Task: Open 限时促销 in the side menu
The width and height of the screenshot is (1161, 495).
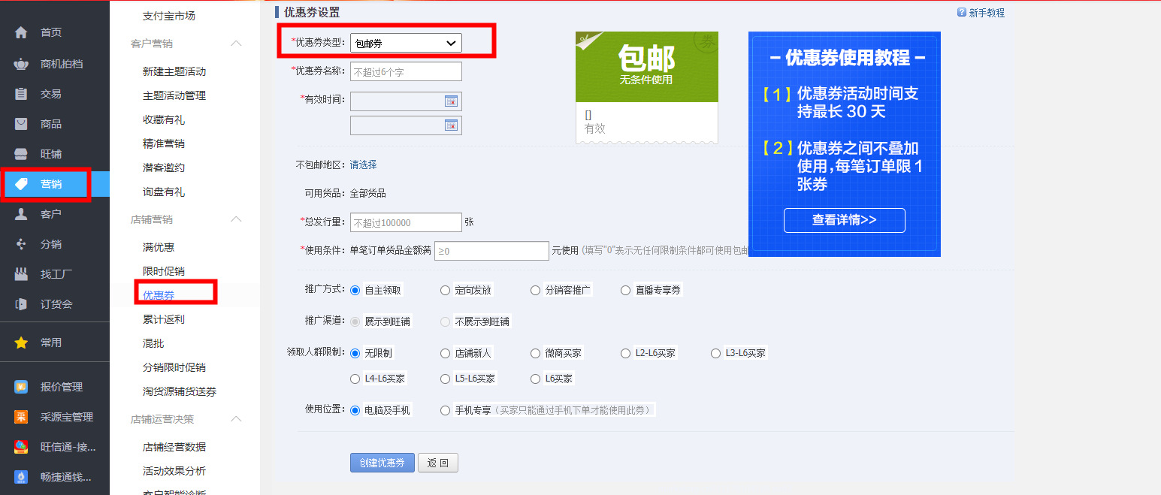Action: tap(164, 271)
